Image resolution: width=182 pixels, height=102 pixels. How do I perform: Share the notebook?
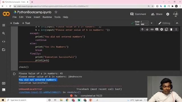[157, 14]
